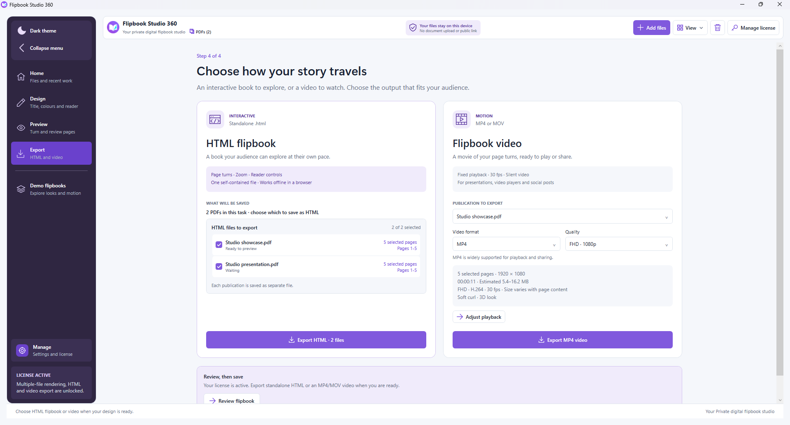This screenshot has width=790, height=425.
Task: Click the trash delete icon in the toolbar
Action: [717, 28]
